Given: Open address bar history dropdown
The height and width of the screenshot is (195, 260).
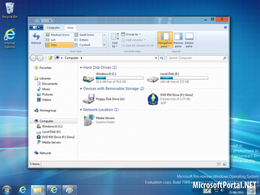Looking at the screenshot, I should click(x=156, y=58).
